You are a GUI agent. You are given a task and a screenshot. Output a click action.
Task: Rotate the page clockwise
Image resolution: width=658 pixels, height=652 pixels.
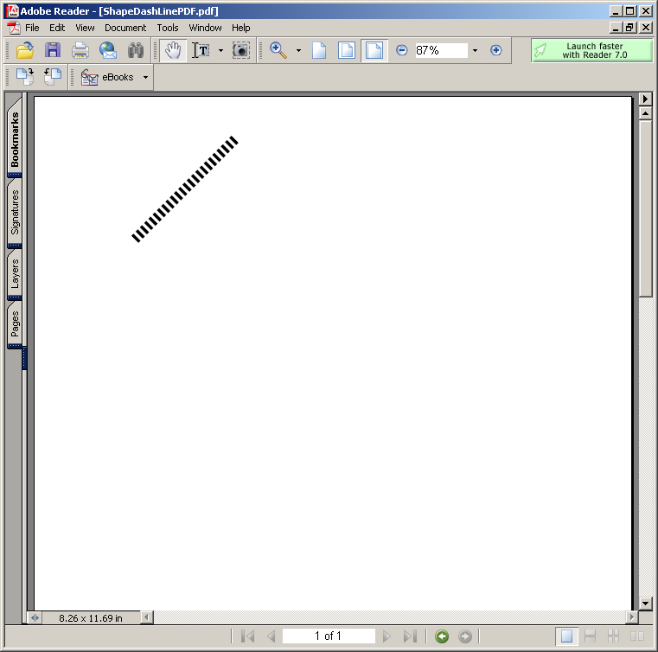coord(25,77)
